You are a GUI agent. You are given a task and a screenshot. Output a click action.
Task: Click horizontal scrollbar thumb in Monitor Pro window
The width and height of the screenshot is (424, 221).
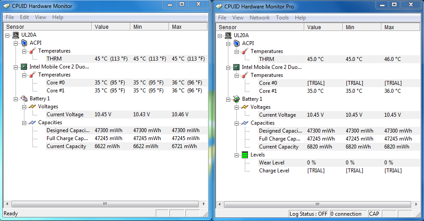[318, 204]
